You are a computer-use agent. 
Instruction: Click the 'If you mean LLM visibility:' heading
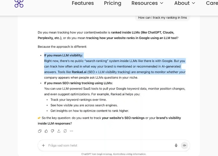pyautogui.click(x=63, y=55)
